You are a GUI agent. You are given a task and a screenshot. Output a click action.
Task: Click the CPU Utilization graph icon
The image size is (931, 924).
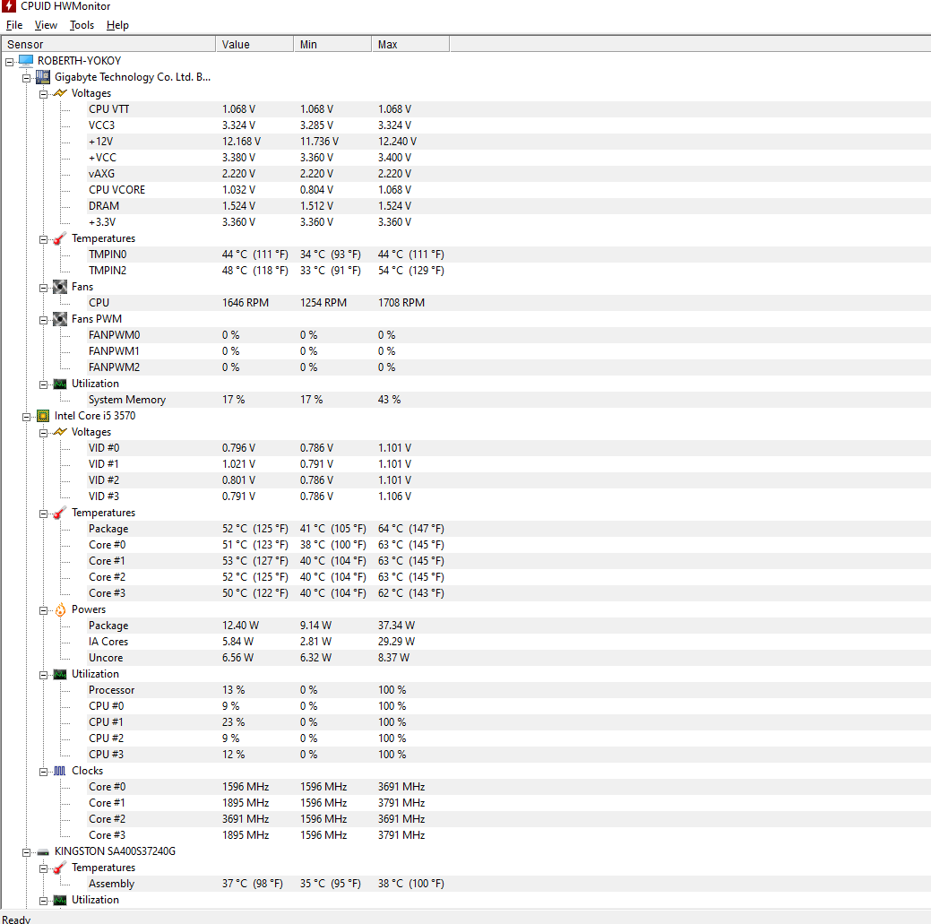pyautogui.click(x=60, y=674)
